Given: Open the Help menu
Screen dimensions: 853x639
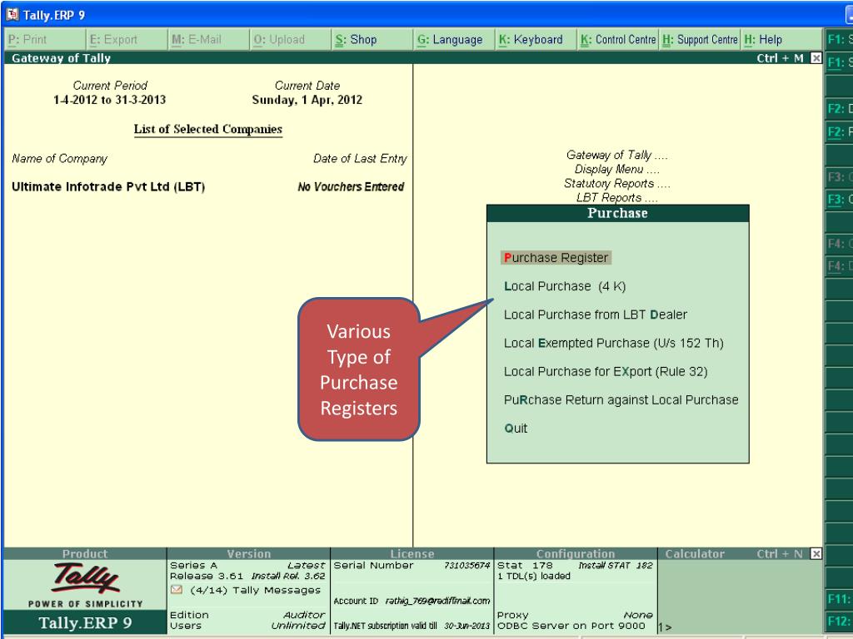Looking at the screenshot, I should coord(781,40).
